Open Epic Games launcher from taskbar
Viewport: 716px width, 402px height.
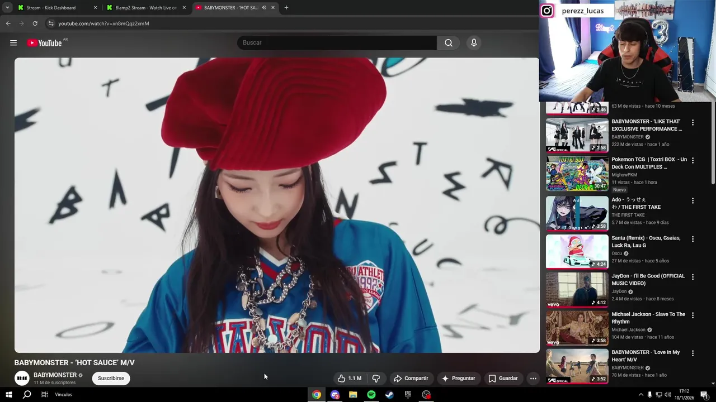(408, 395)
